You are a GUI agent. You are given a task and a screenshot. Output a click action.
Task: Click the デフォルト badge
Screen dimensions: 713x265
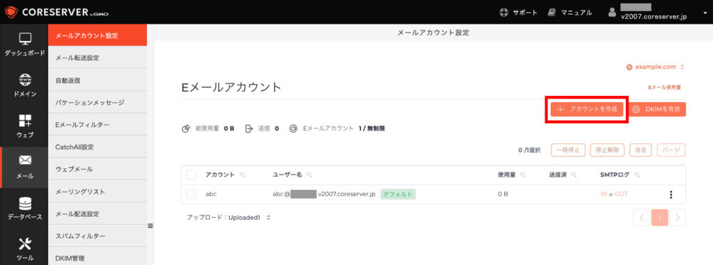[398, 194]
